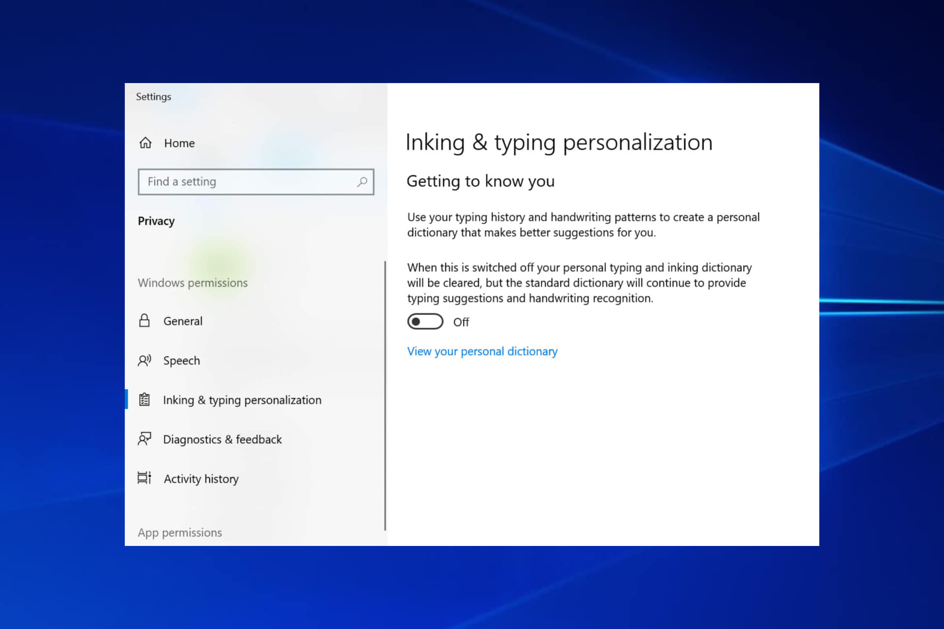The height and width of the screenshot is (629, 944).
Task: Click the General privacy settings icon
Action: [145, 321]
